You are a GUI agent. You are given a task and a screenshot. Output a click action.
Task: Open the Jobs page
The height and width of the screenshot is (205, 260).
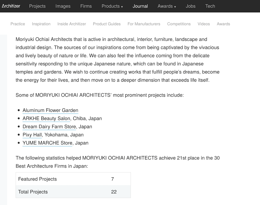(191, 6)
